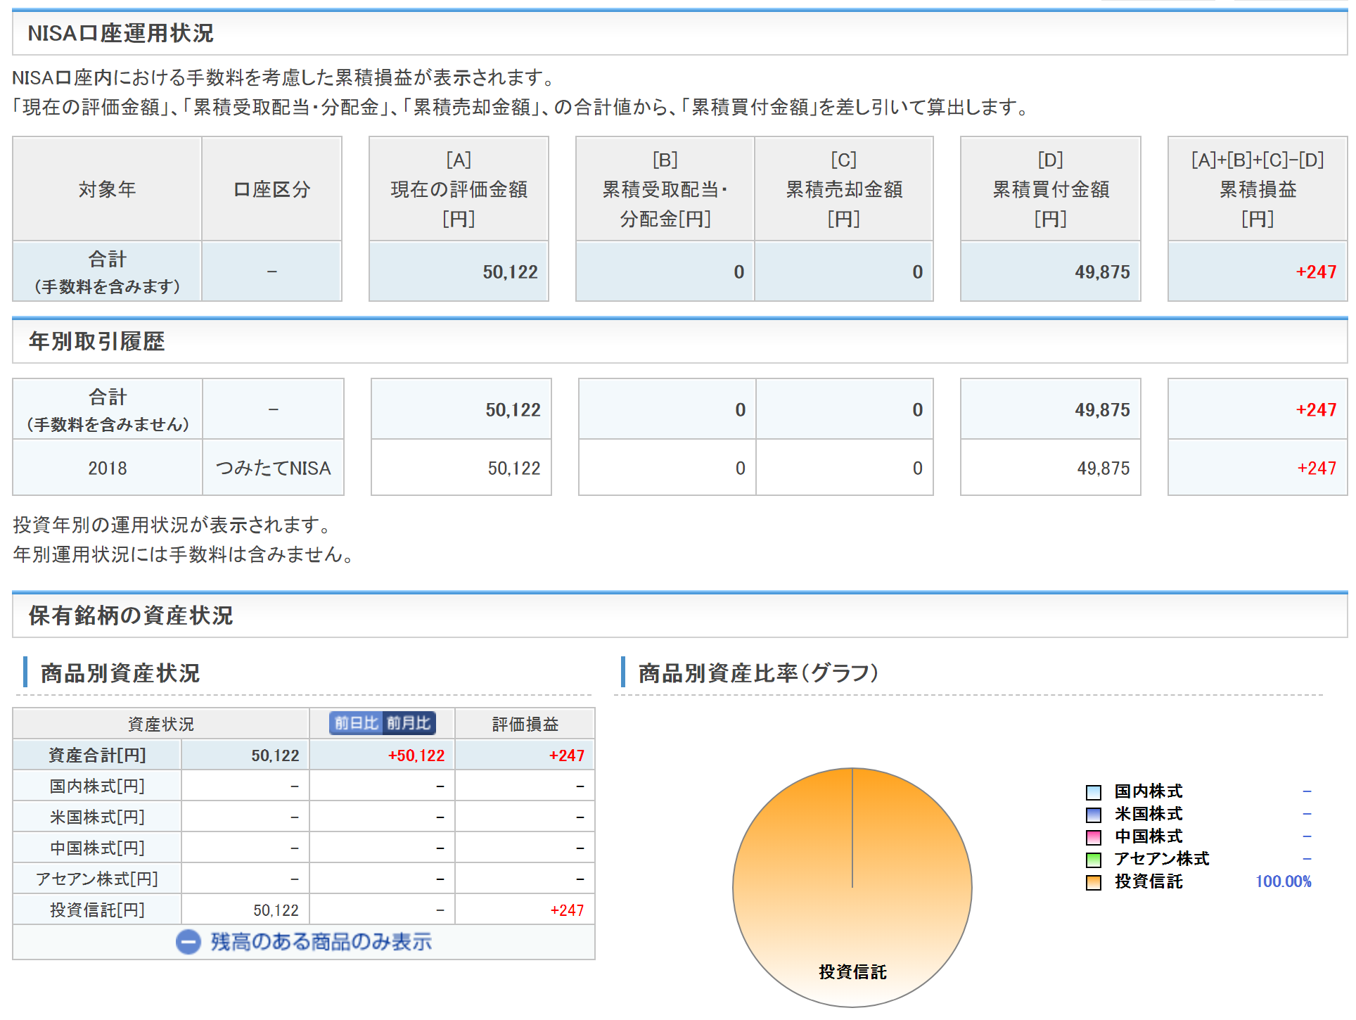Screen dimensions: 1356x1020
Task: Click the 米国株式[円] row label
Action: coord(97,817)
